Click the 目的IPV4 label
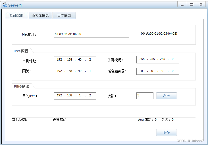The height and width of the screenshot is (145, 208). click(30, 96)
